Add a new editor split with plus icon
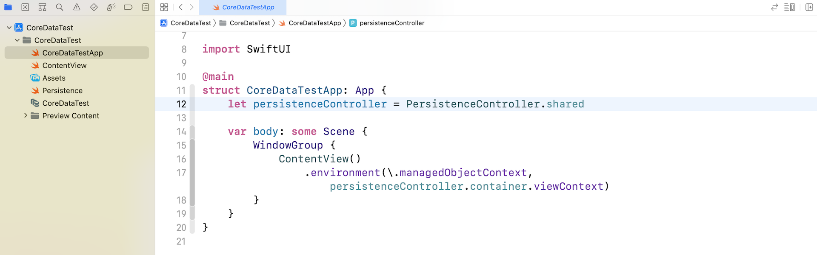The height and width of the screenshot is (255, 817). [809, 7]
